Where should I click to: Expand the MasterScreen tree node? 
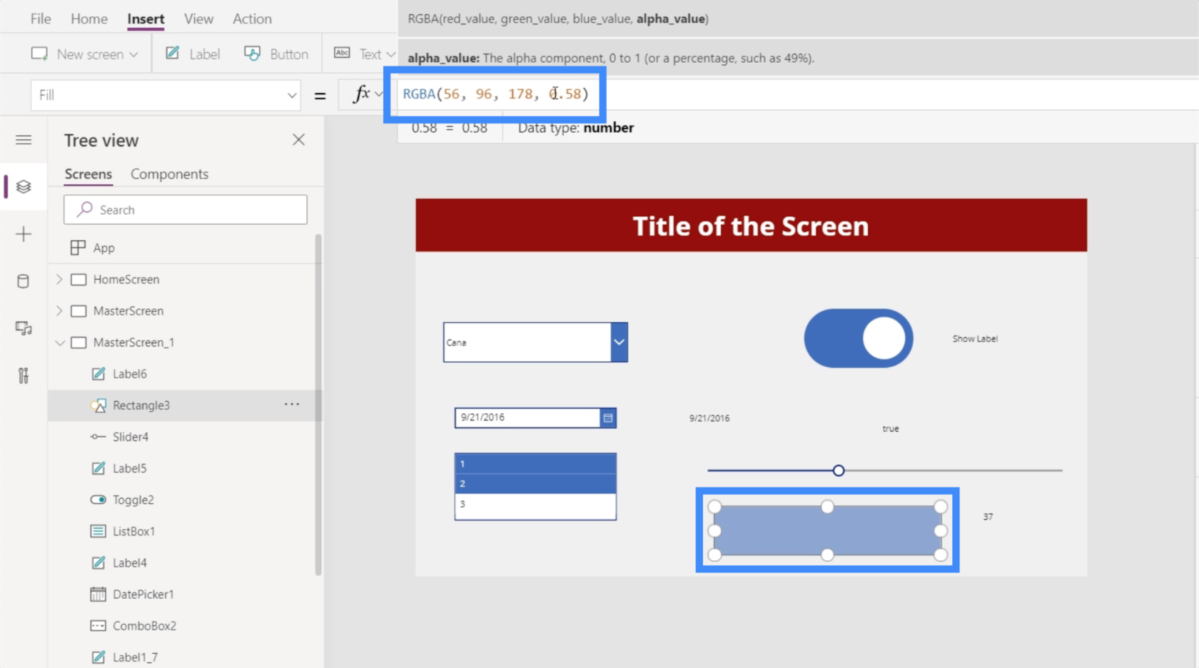(59, 310)
